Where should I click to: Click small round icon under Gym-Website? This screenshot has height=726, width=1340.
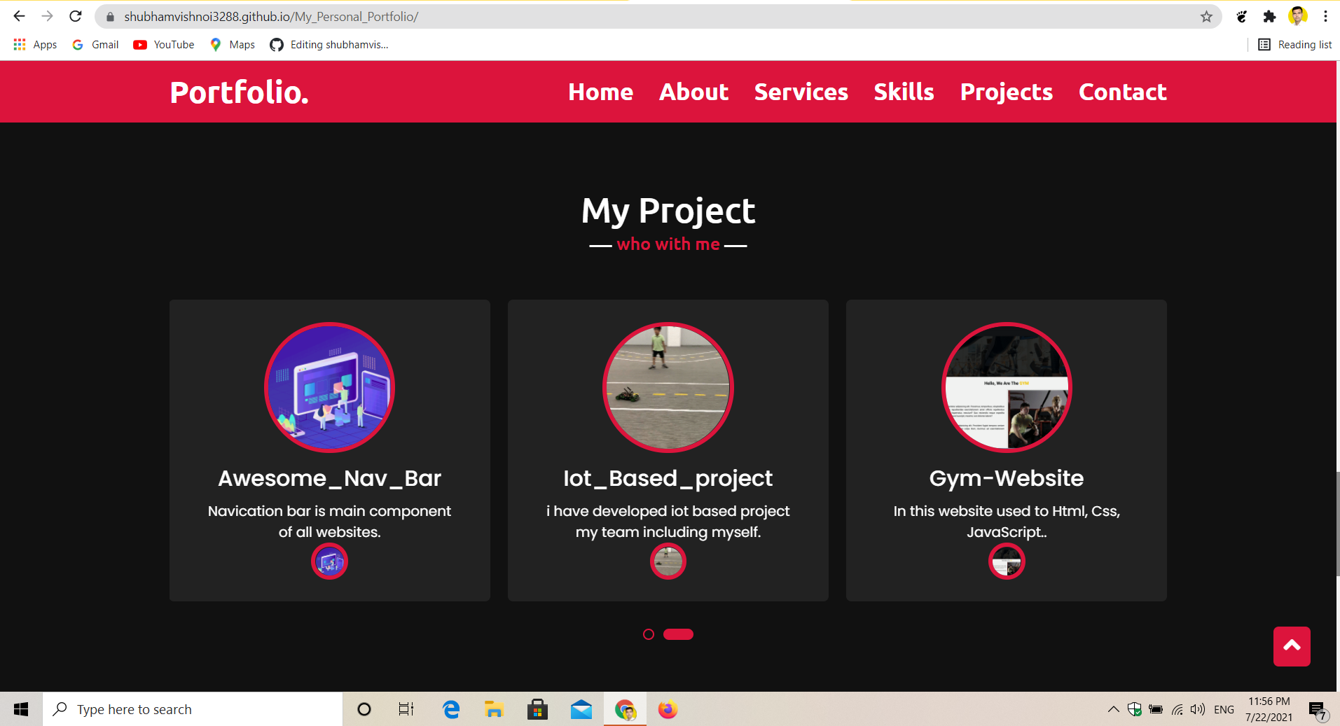click(x=1007, y=561)
